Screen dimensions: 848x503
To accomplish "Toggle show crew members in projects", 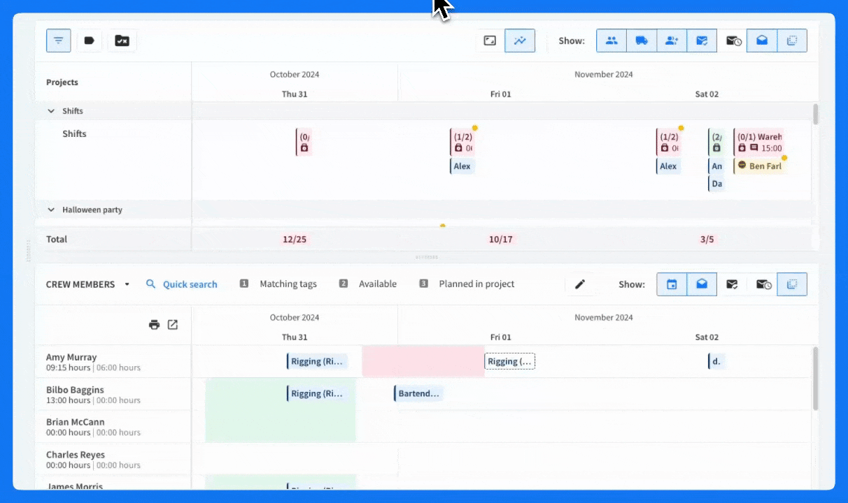I will 612,41.
